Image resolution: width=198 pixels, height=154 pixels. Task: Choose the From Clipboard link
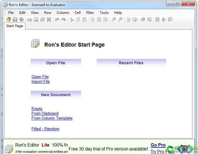45,113
